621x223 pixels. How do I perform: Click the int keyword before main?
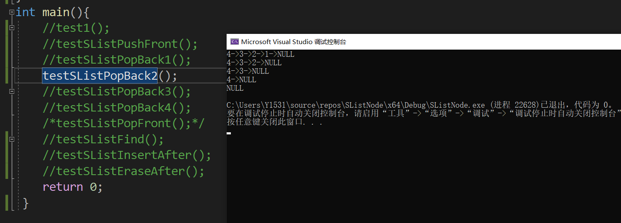(25, 12)
